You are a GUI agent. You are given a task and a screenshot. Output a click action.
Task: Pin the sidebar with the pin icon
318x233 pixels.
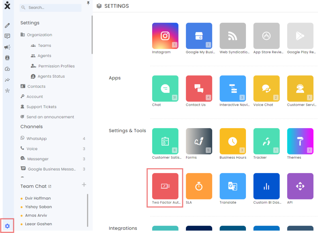pos(88,3)
